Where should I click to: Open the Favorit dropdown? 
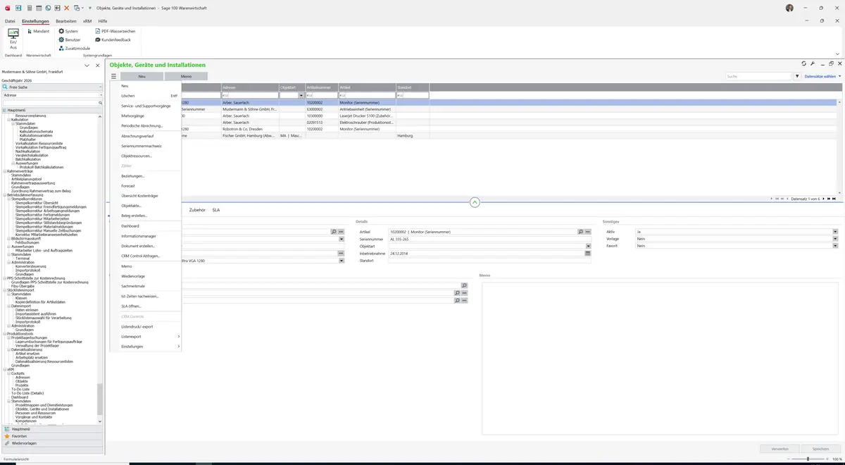835,246
